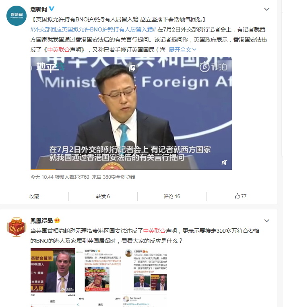Image resolution: width=283 pixels, height=307 pixels.
Task: Click the 秒拍 logo in the video
Action: point(213,67)
